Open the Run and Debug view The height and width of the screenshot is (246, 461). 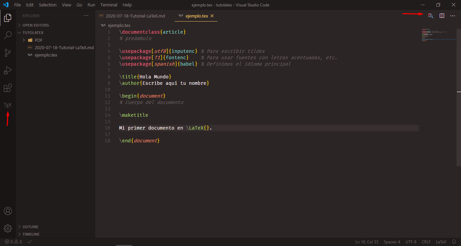pyautogui.click(x=7, y=70)
